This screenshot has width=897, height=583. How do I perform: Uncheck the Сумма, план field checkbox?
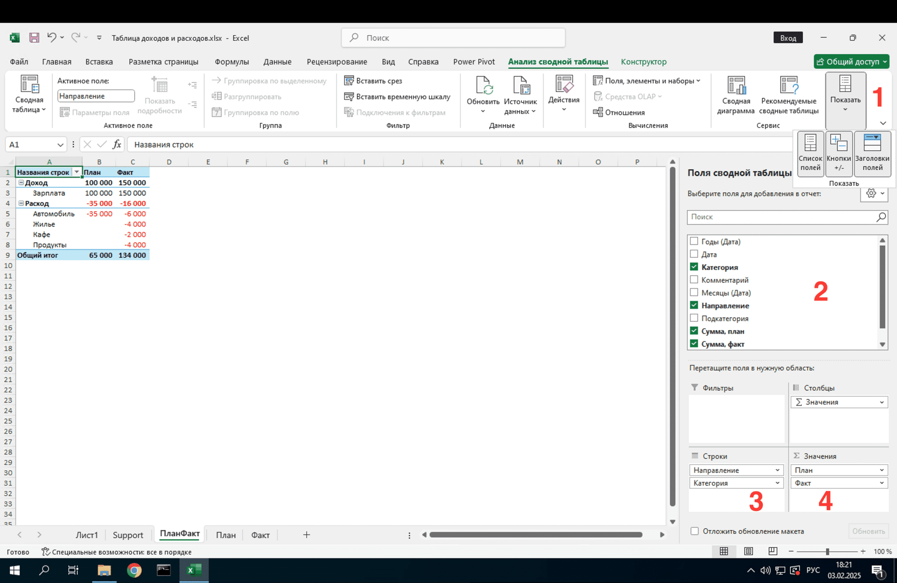pos(694,331)
